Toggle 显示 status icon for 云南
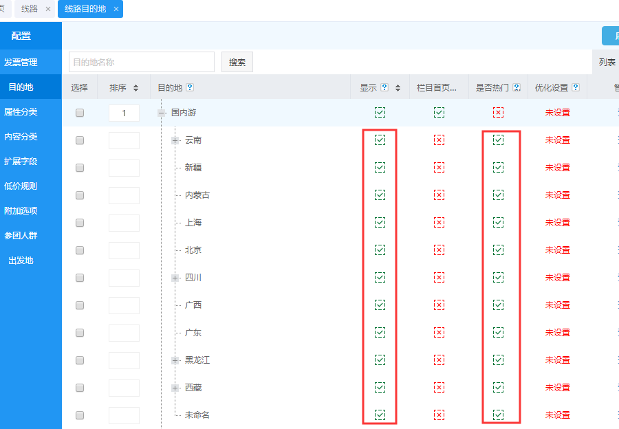The width and height of the screenshot is (619, 429). (380, 140)
